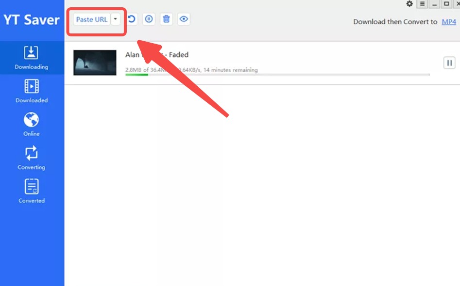Minimize the YT Saver window
The image size is (460, 286).
click(x=434, y=4)
